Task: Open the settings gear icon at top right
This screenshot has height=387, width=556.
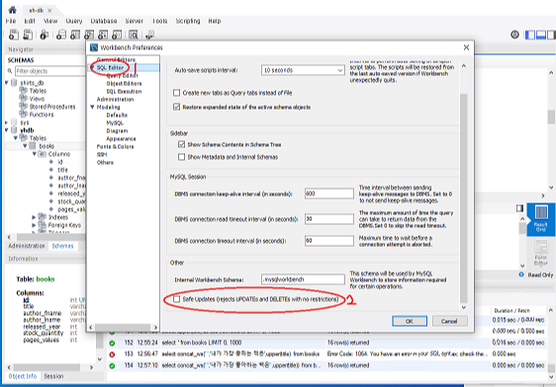Action: coord(514,35)
